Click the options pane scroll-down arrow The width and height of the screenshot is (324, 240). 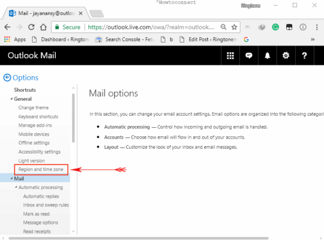click(x=73, y=232)
